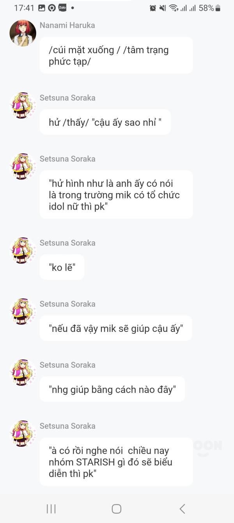The width and height of the screenshot is (234, 523).
Task: Tap the Nanami Haruka sender name
Action: click(67, 25)
